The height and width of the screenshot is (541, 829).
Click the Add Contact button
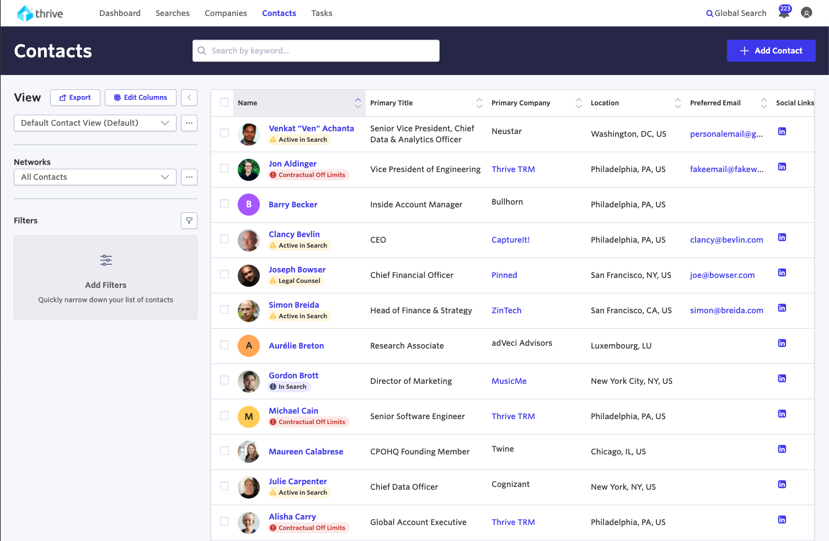coord(771,51)
